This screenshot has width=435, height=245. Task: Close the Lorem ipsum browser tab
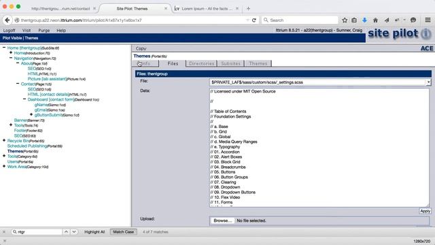[237, 9]
